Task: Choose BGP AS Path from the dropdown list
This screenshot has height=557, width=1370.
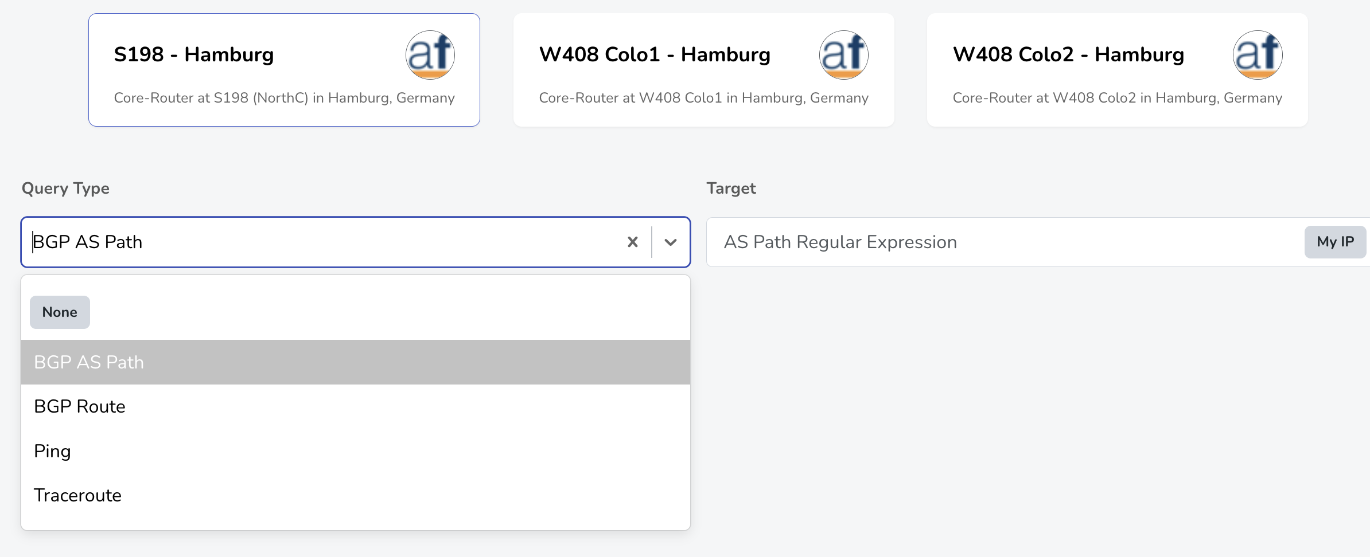Action: [89, 362]
